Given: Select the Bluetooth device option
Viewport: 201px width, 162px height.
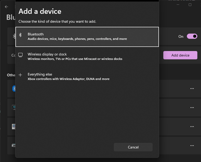Looking at the screenshot, I should (87, 37).
